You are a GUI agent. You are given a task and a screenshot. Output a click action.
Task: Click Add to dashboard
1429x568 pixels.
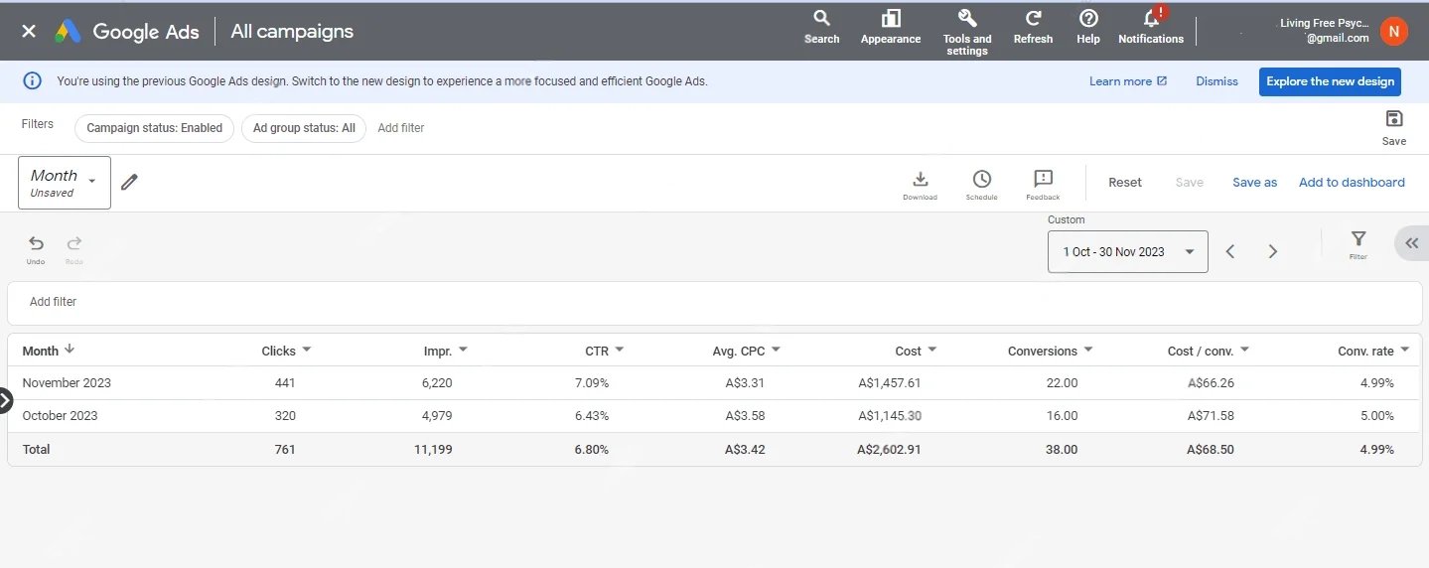click(1352, 183)
